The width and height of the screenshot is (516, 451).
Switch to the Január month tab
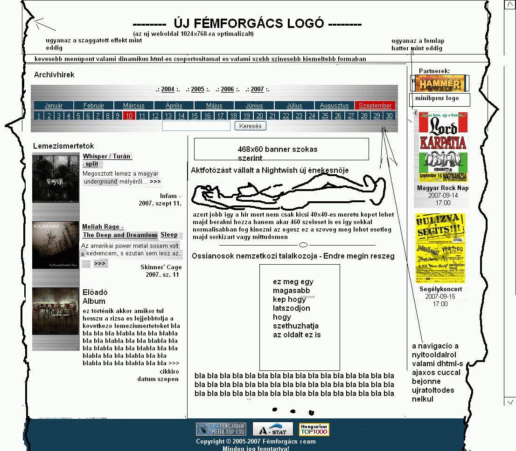pos(53,105)
